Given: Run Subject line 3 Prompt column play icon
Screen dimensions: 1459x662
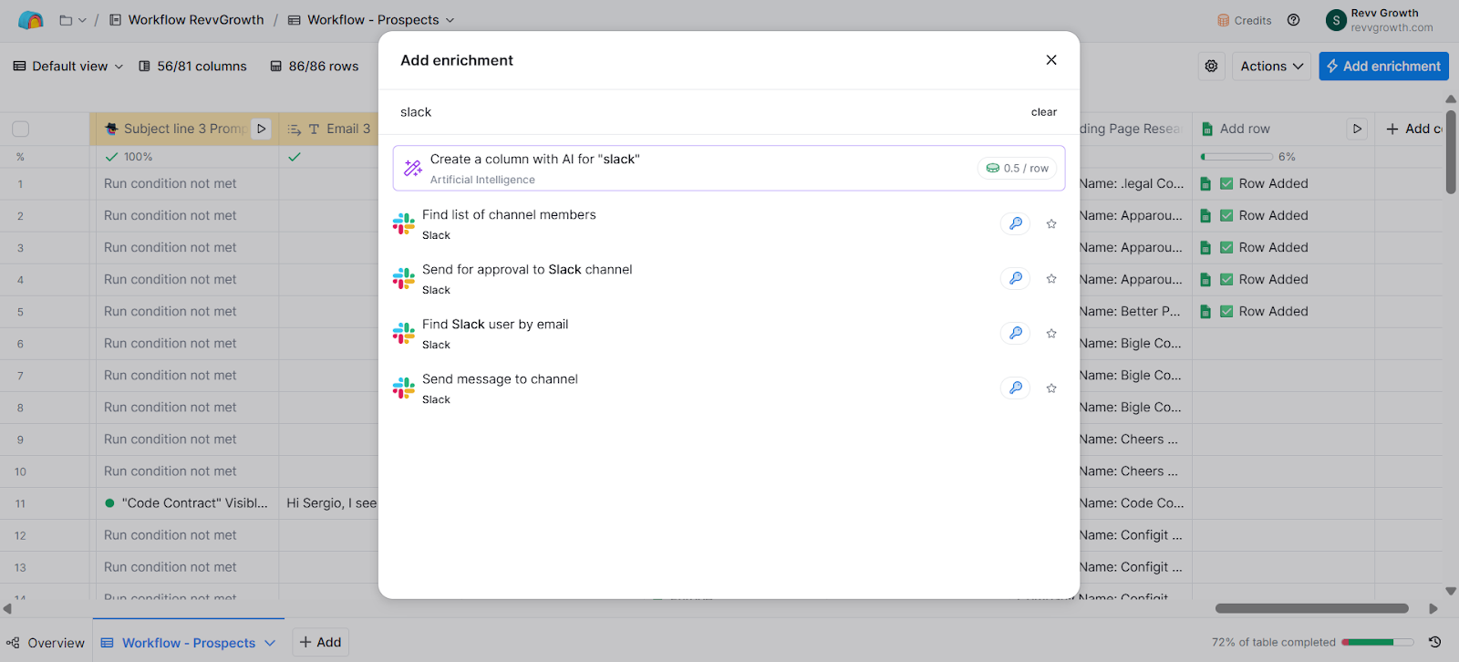Looking at the screenshot, I should pos(262,129).
